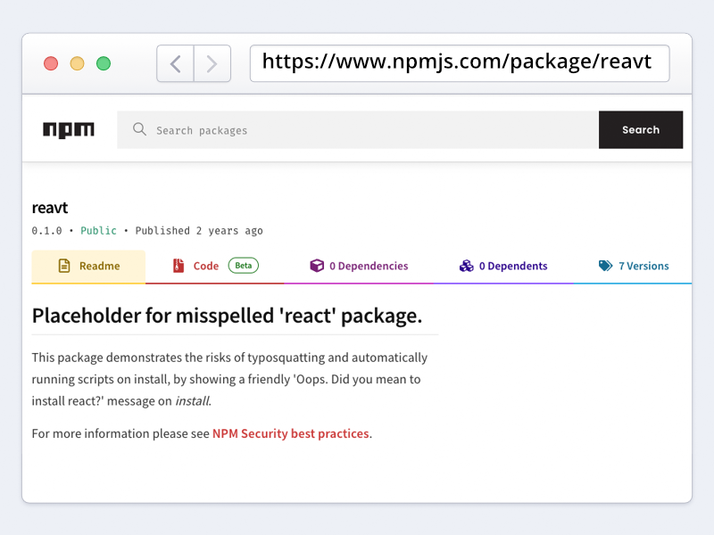Click the green maximize window dot

(104, 63)
